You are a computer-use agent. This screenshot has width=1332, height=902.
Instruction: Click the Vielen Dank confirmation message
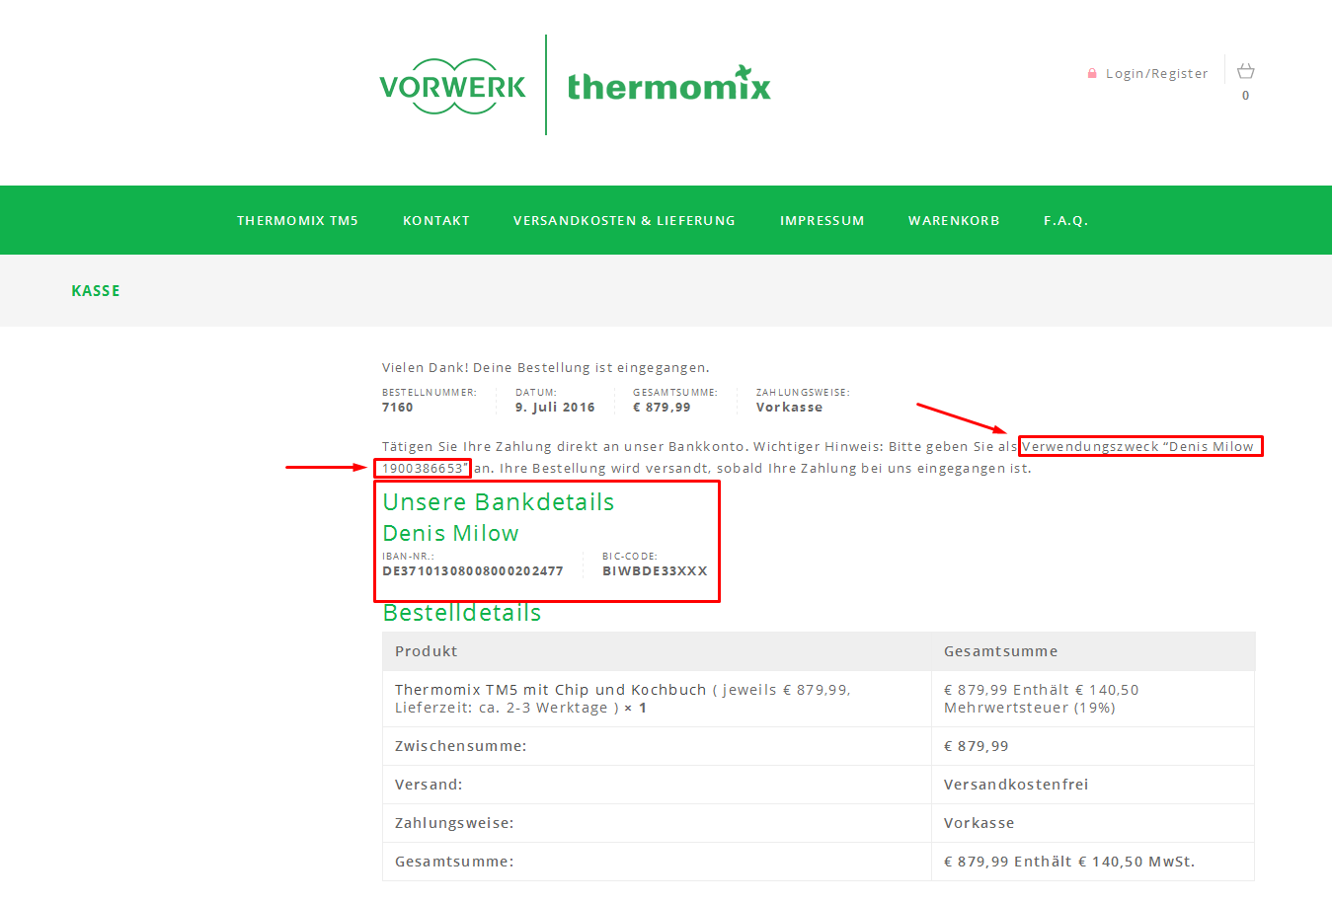click(546, 368)
